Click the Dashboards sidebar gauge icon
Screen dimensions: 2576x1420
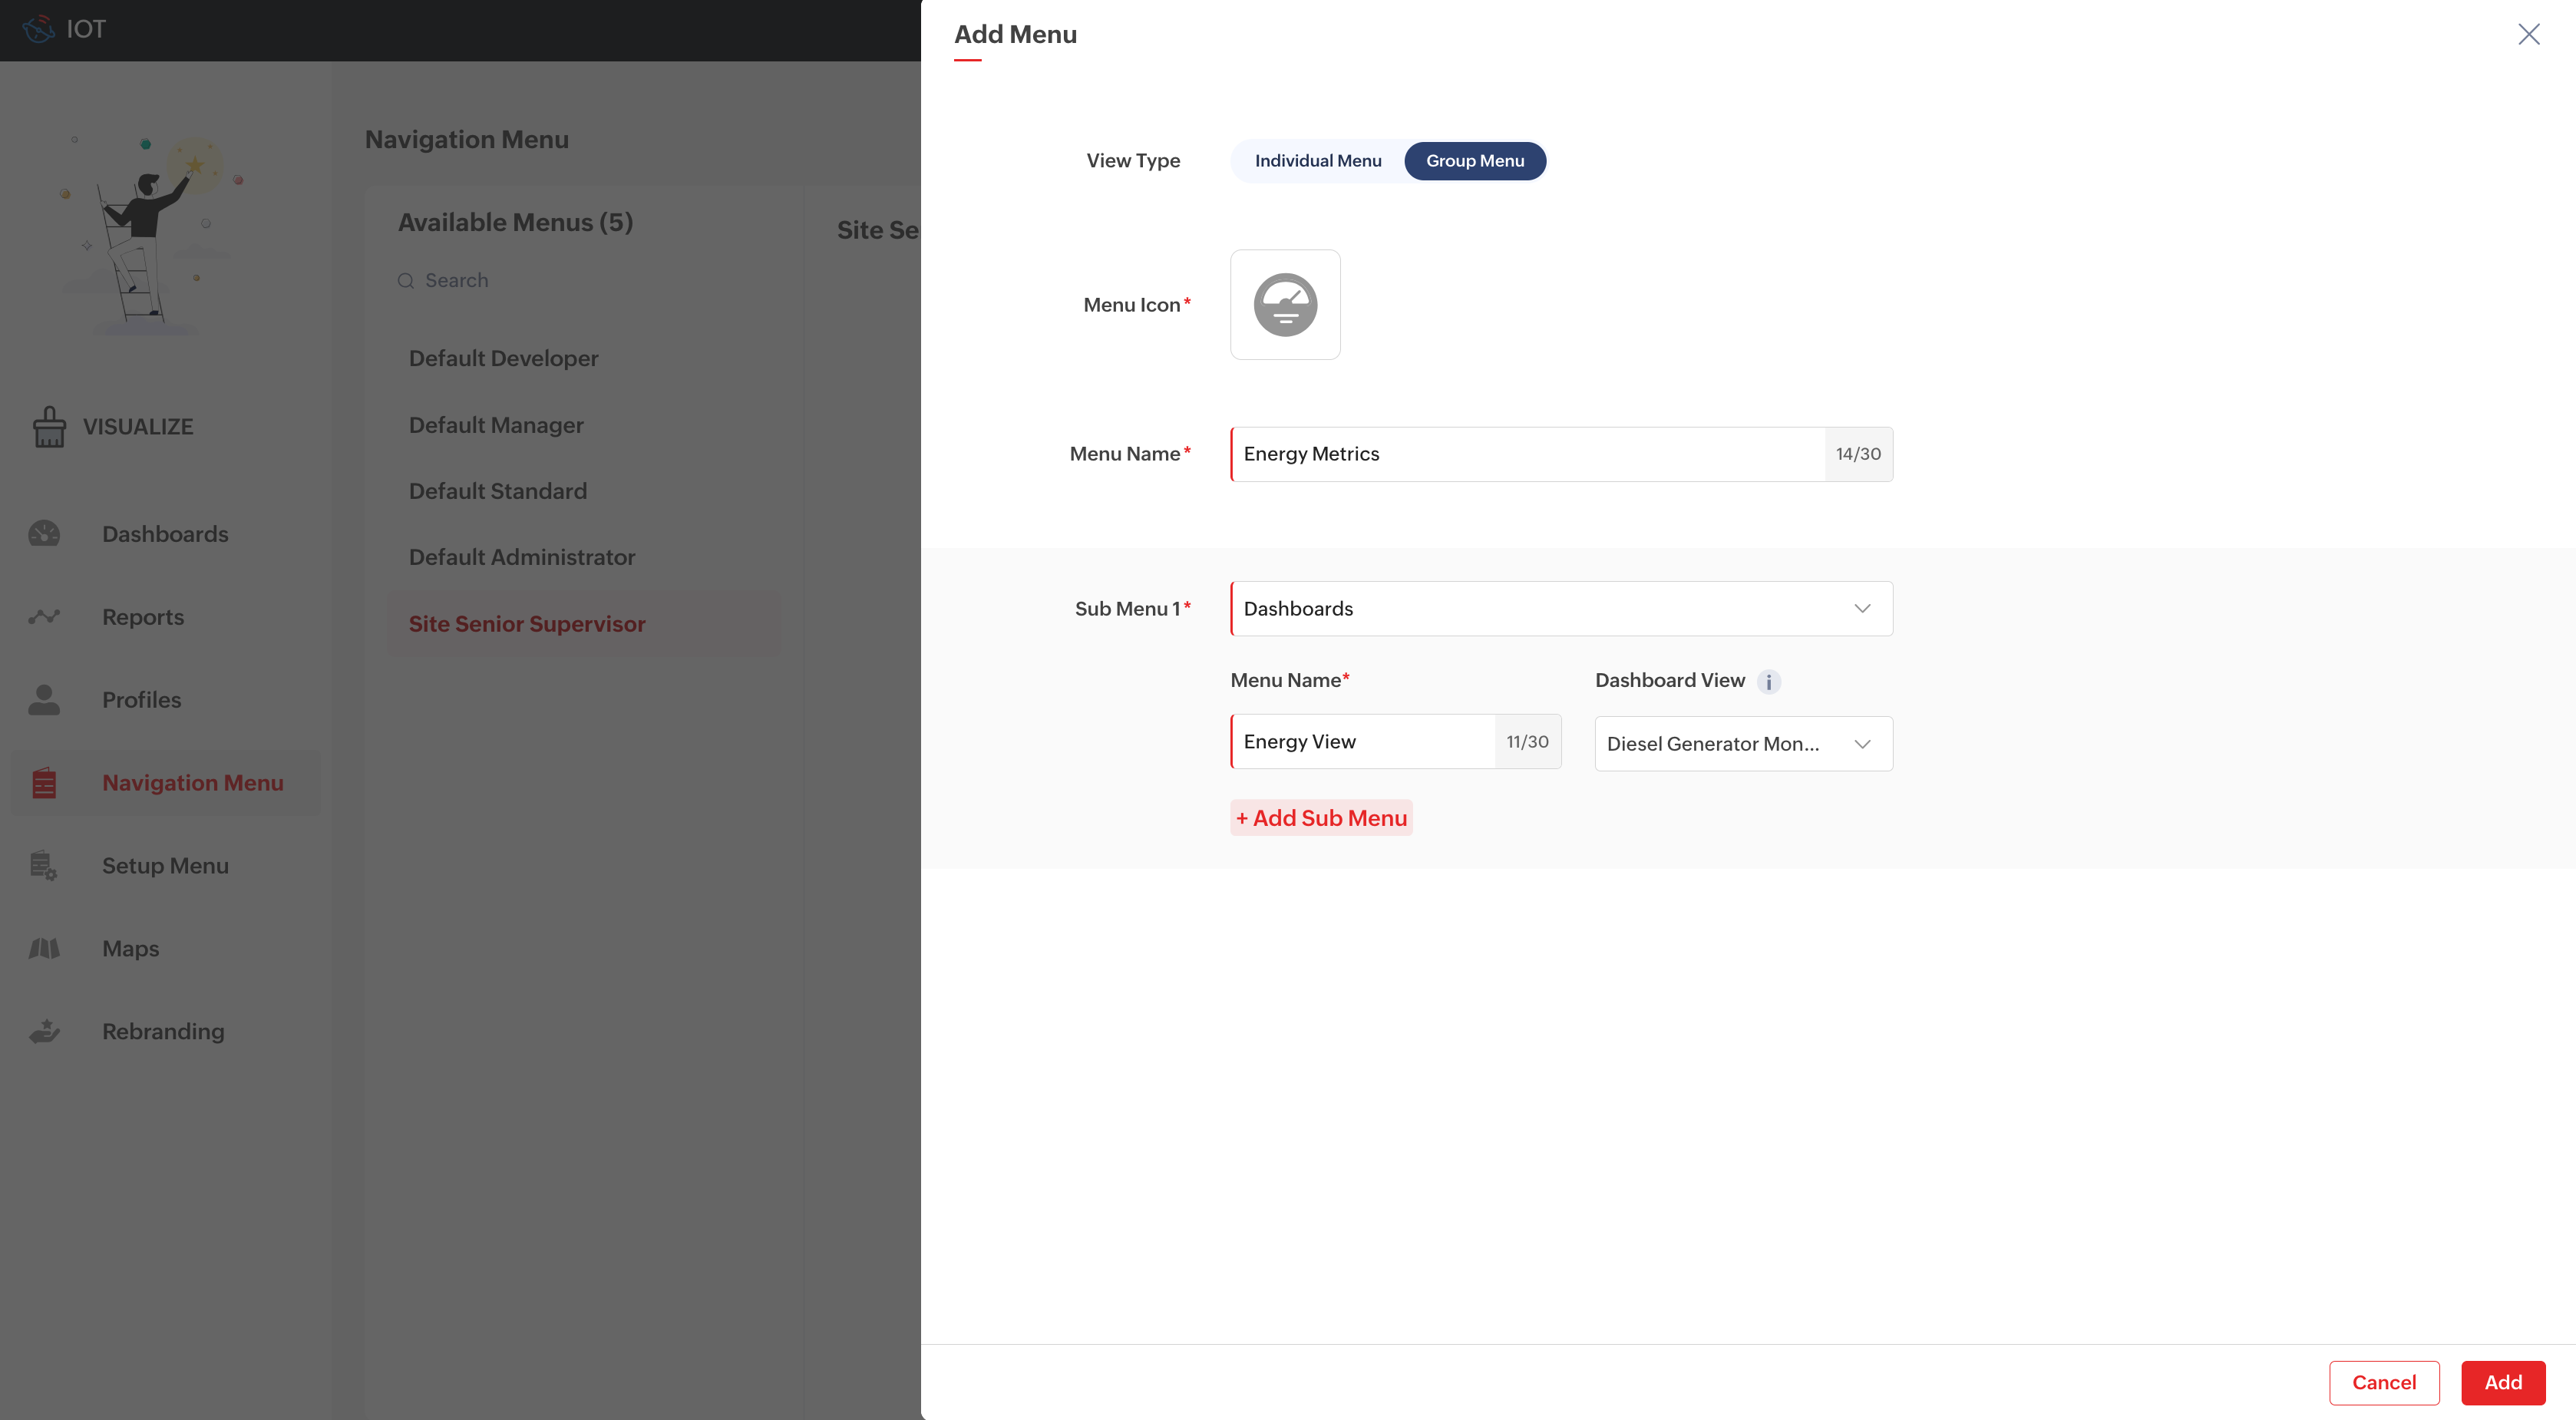pyautogui.click(x=44, y=534)
